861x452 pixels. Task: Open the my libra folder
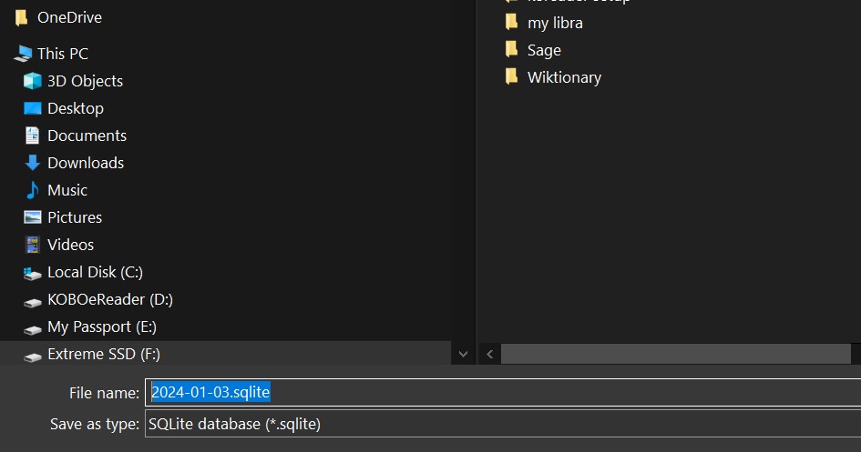pyautogui.click(x=555, y=23)
